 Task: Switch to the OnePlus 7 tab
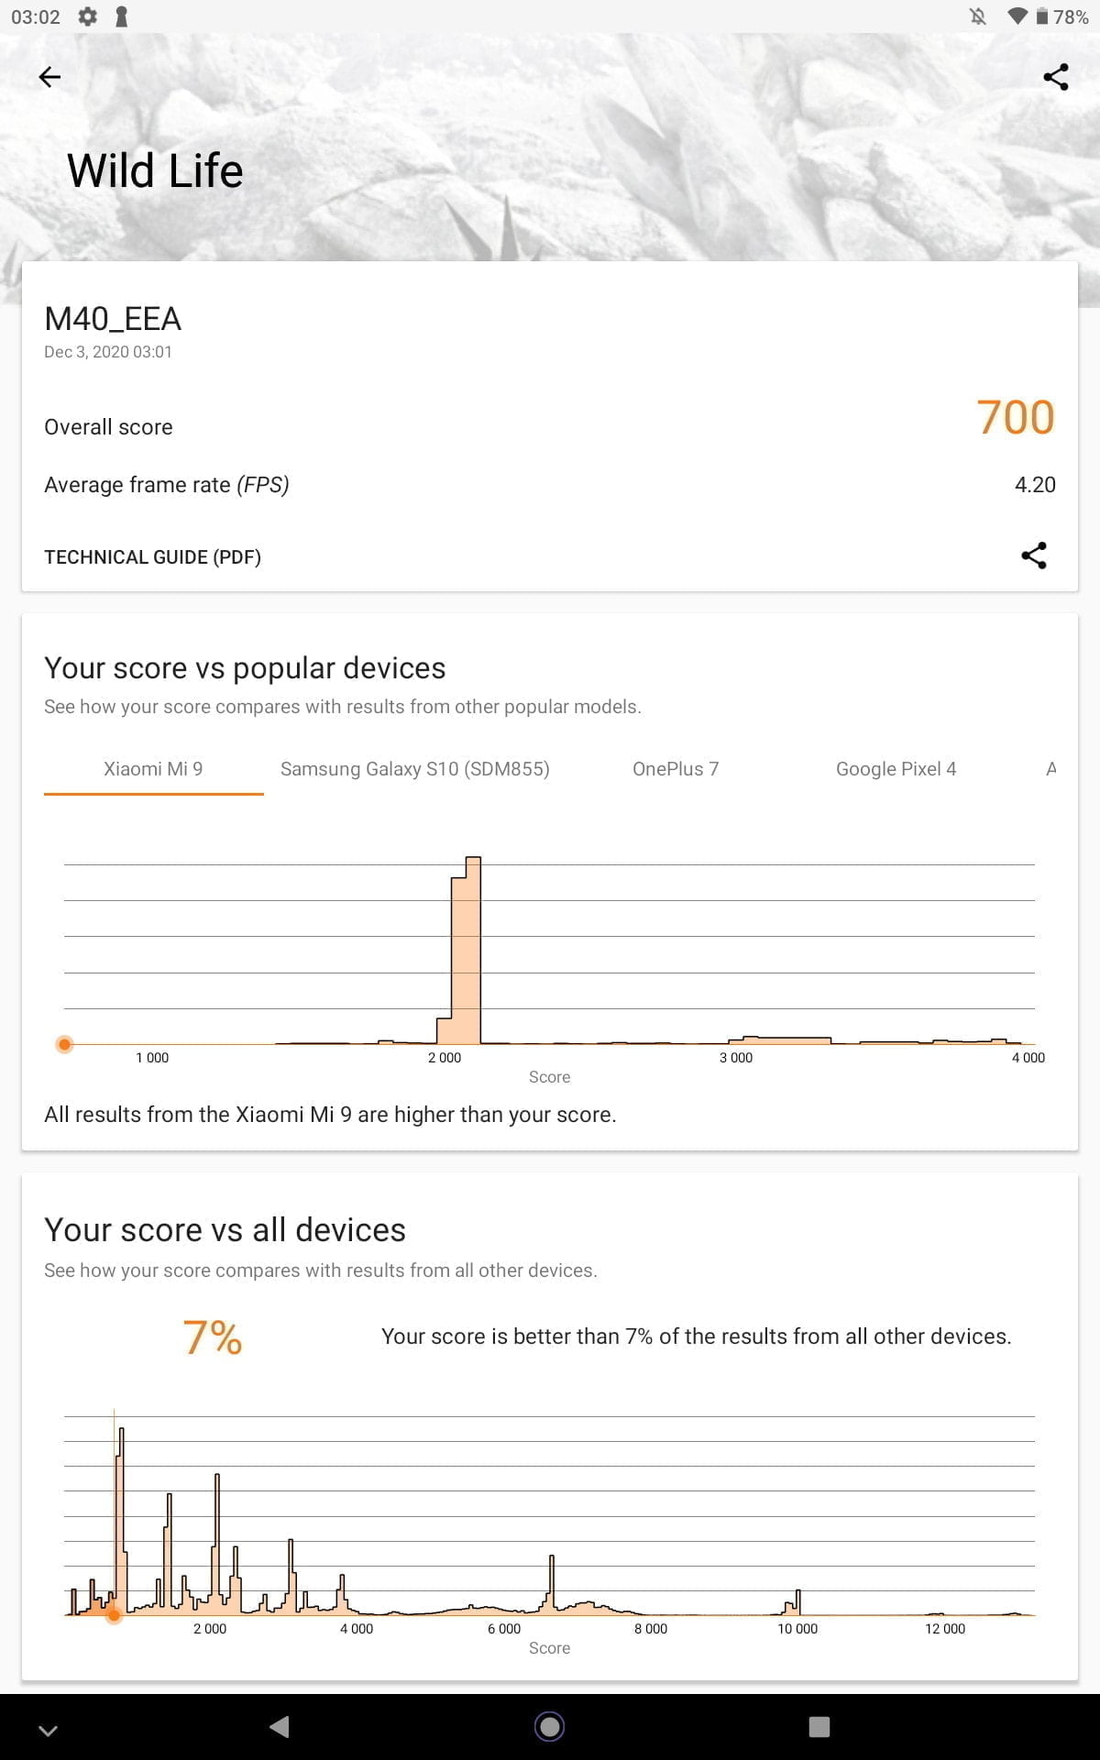[676, 769]
